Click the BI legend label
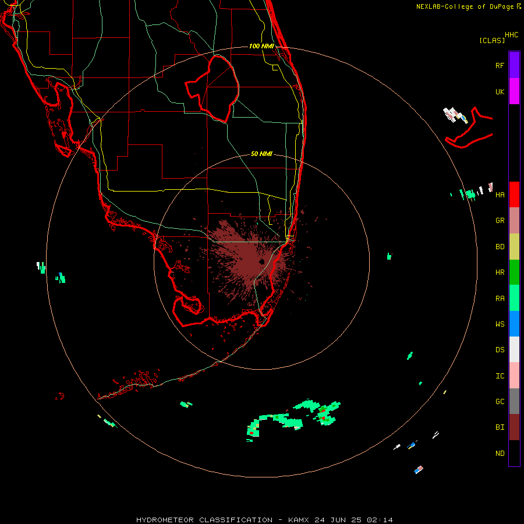Viewport: 524px width, 524px height. point(500,427)
